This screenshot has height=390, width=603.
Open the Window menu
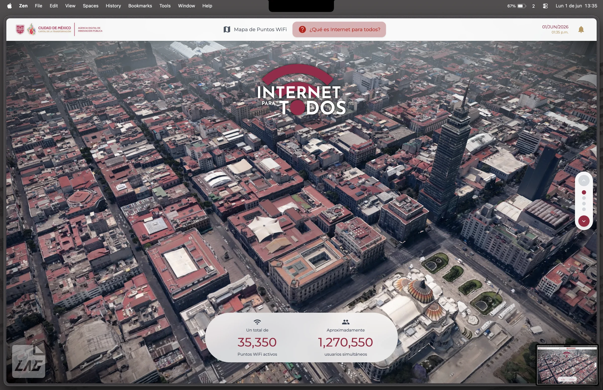click(186, 6)
